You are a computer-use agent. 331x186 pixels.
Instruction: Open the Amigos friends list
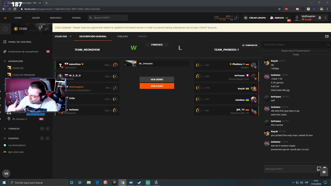(279, 18)
